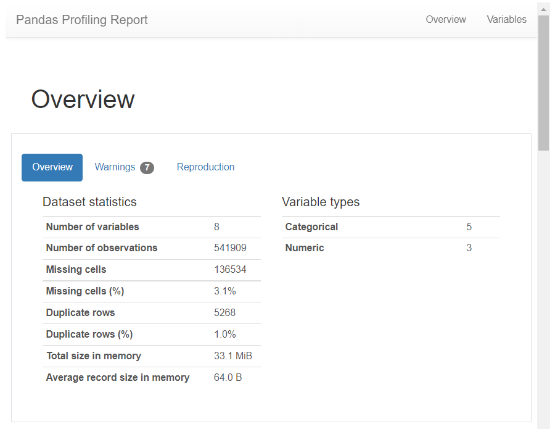Click the large Overview page heading
The image size is (555, 429).
pyautogui.click(x=83, y=99)
